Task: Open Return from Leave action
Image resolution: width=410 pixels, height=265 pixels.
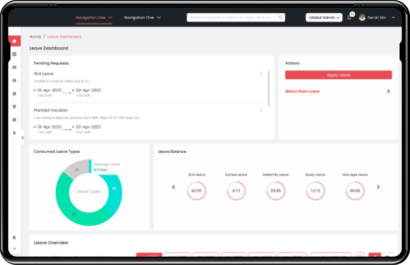Action: pos(302,91)
